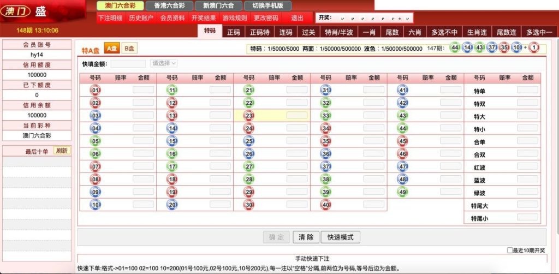Open the 历史账户 menu item
Viewport: 559px width, 274px height.
coord(141,18)
